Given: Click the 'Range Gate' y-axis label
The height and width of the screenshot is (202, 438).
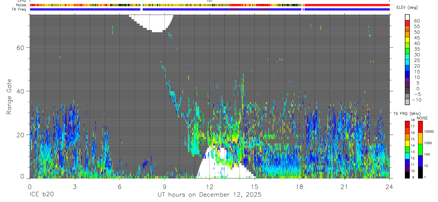Looking at the screenshot, I should [10, 97].
